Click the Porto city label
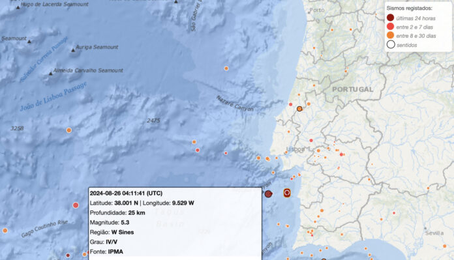Screen dimensions: 454x260 click(317, 10)
